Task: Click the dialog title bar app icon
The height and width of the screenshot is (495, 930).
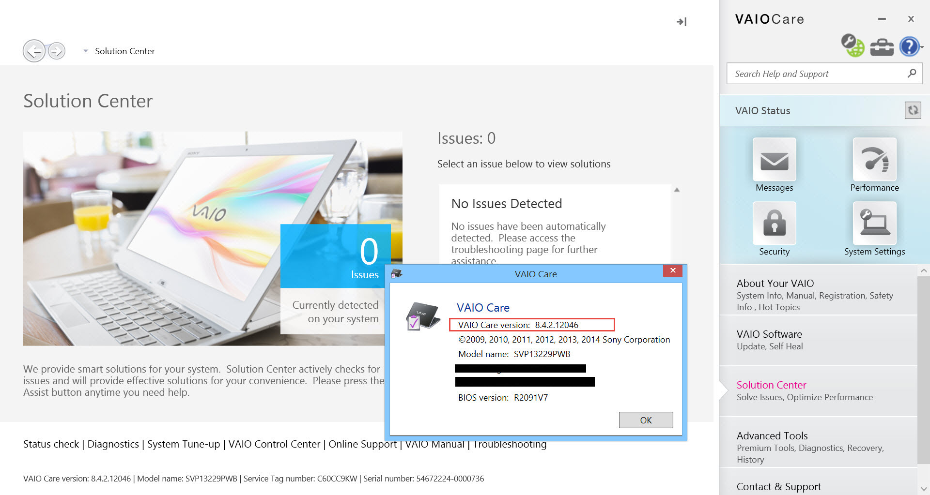Action: click(396, 274)
